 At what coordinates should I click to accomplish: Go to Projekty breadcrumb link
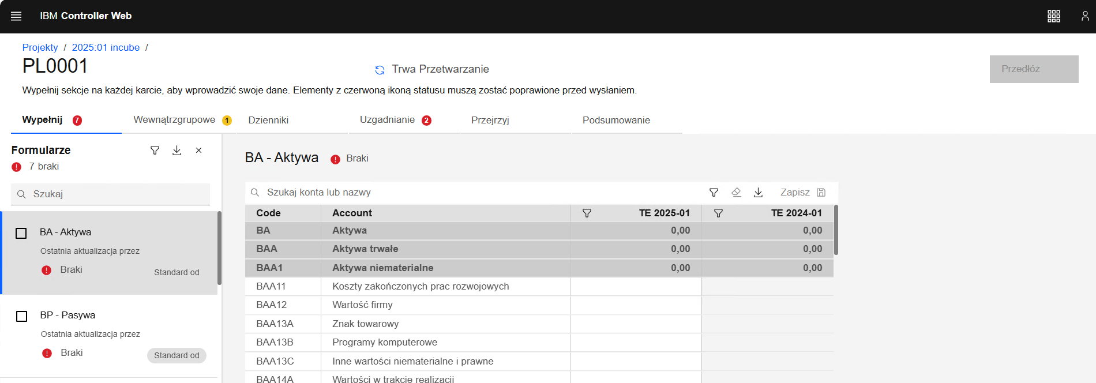pos(40,47)
